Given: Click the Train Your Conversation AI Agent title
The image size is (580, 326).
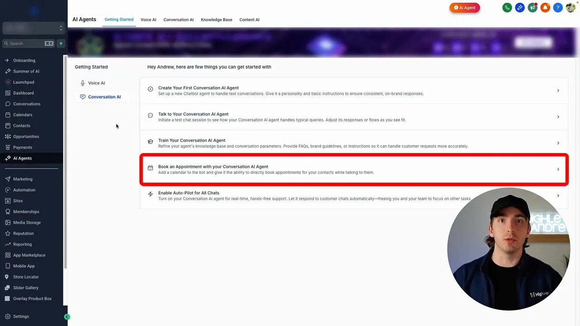Looking at the screenshot, I should tap(192, 140).
